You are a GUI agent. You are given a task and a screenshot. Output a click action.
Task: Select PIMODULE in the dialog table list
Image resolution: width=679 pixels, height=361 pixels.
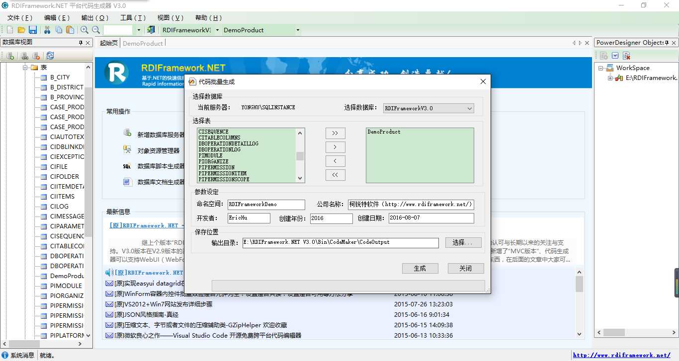210,155
